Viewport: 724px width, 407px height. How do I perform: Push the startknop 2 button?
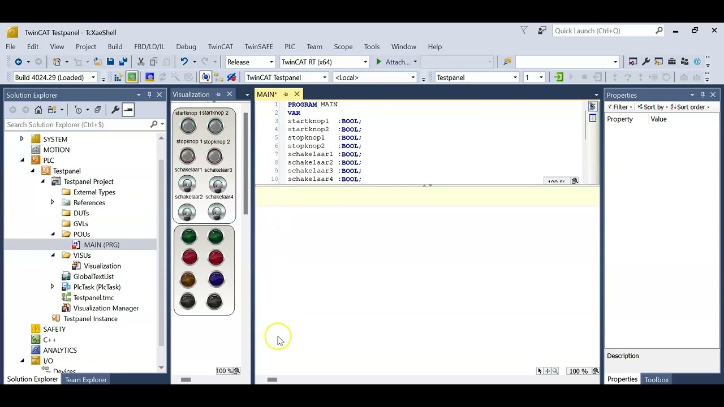(x=216, y=127)
